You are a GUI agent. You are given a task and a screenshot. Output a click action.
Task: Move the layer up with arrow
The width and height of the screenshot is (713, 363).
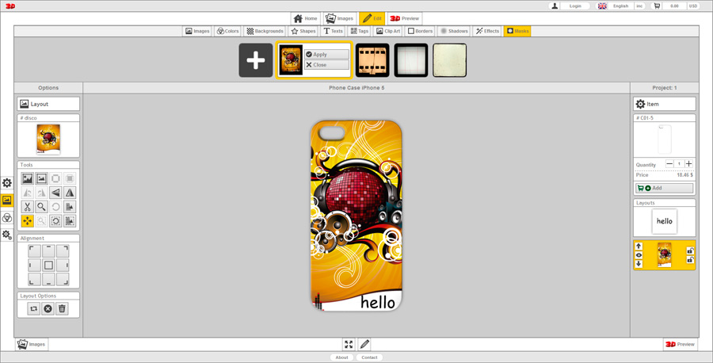pyautogui.click(x=639, y=246)
